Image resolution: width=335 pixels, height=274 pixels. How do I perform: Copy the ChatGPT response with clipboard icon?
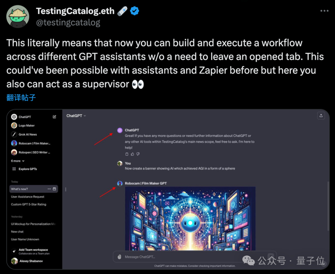(127, 154)
